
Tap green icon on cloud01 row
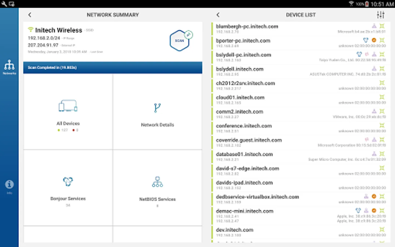(x=382, y=97)
